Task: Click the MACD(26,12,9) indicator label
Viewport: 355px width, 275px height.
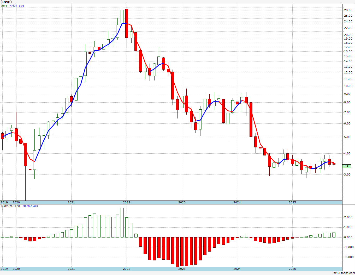Action: pos(10,206)
